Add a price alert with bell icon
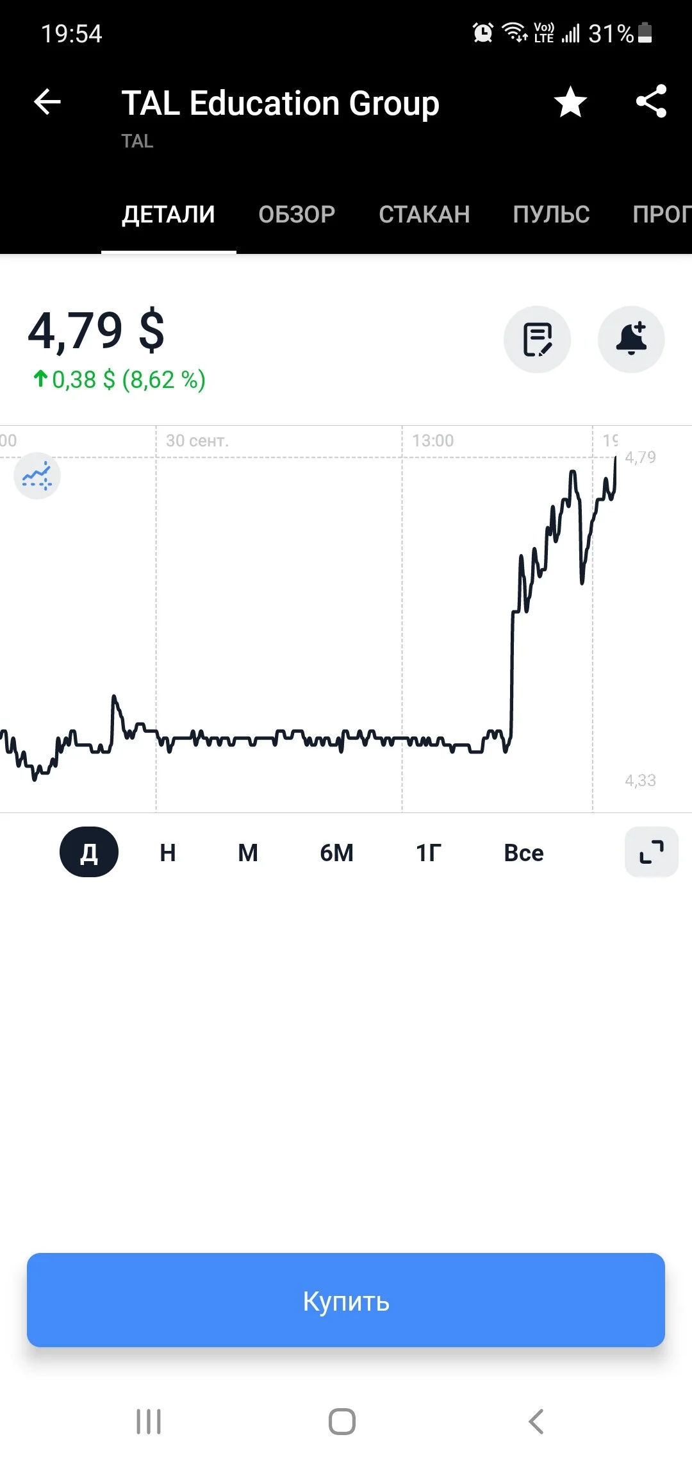Screen dimensions: 692x1462 (631, 339)
